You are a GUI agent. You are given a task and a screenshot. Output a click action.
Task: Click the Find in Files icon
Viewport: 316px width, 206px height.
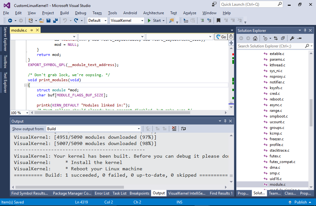(x=171, y=21)
